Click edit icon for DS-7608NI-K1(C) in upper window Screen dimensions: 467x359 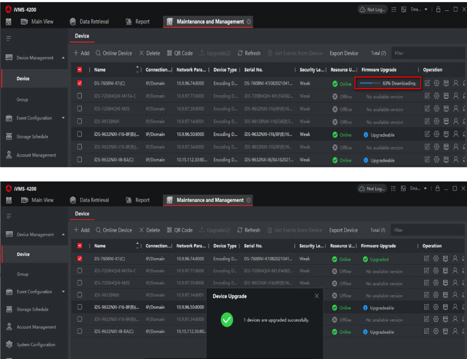(x=427, y=83)
